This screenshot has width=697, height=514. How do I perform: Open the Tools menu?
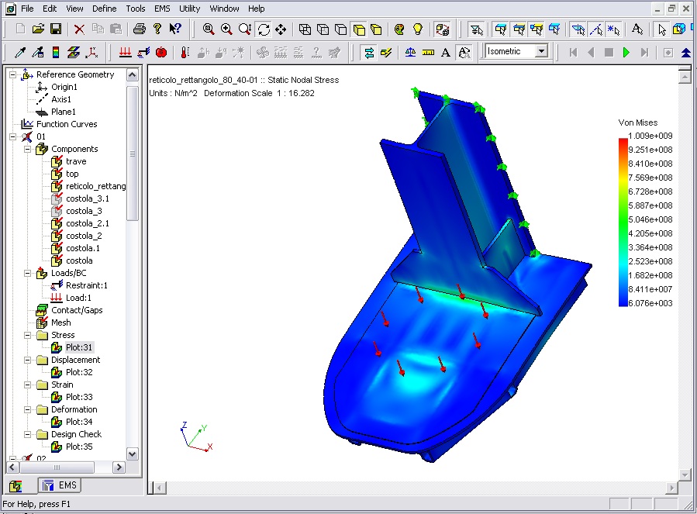pyautogui.click(x=135, y=9)
